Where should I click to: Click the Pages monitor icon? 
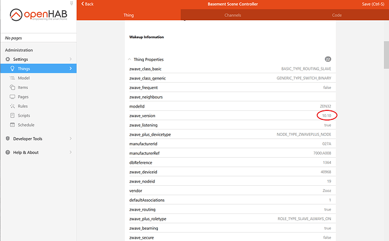tap(12, 97)
